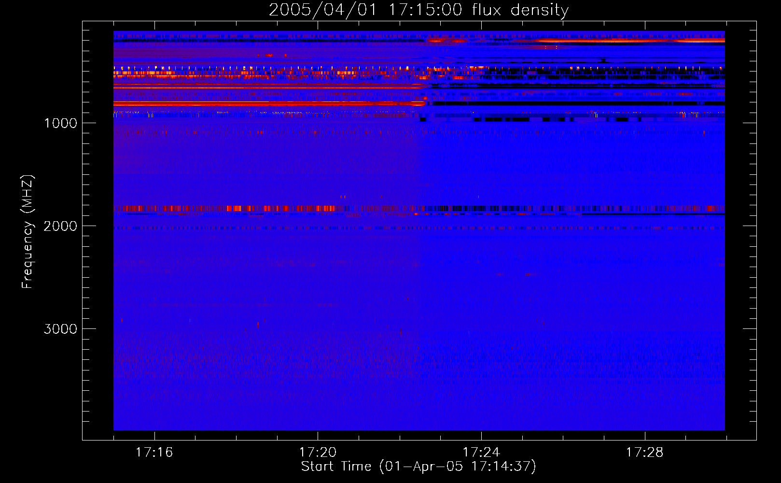
Task: Click the "1000" frequency tick label
Action: pyautogui.click(x=60, y=123)
